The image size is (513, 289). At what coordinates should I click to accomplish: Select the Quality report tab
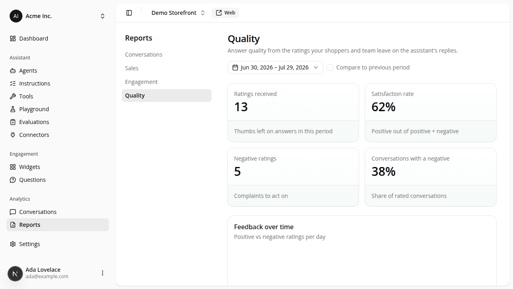[x=167, y=96]
